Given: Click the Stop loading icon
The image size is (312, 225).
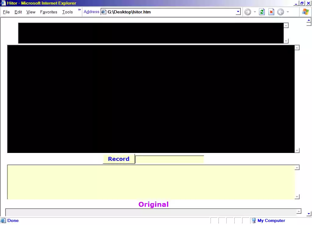Looking at the screenshot, I should [x=271, y=12].
